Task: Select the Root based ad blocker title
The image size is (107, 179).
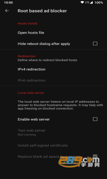Action: [42, 11]
